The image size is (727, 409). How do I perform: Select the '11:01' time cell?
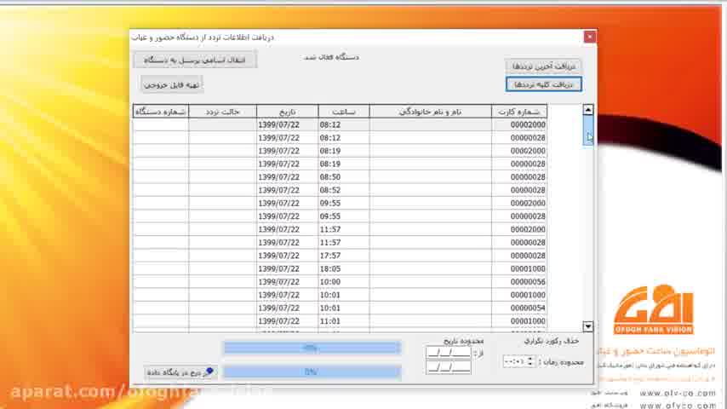344,321
